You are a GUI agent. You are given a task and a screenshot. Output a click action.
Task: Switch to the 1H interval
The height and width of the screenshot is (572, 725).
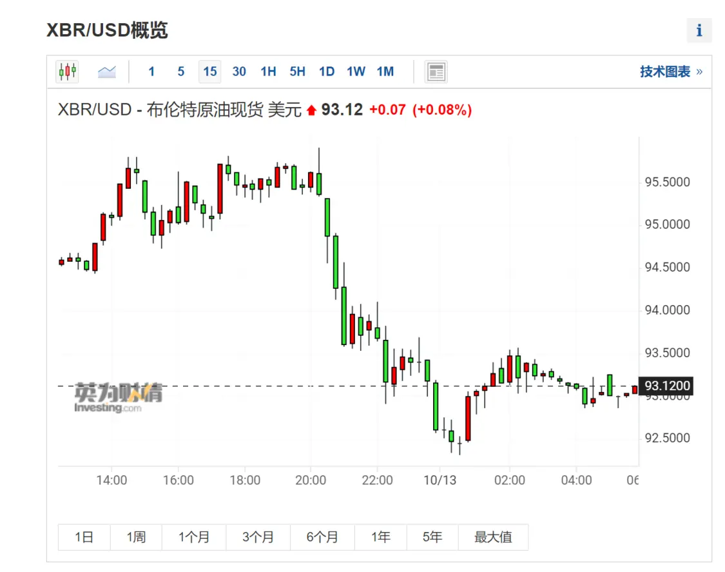(x=268, y=72)
